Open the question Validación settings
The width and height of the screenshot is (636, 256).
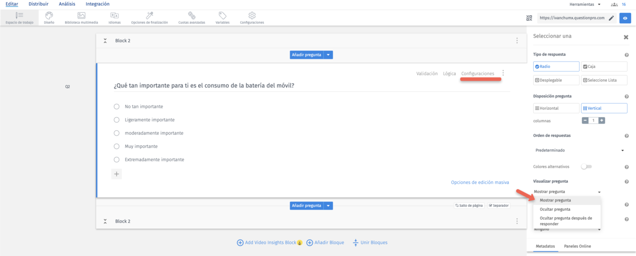pyautogui.click(x=427, y=74)
